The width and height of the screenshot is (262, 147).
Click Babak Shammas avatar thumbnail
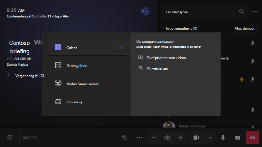(169, 125)
